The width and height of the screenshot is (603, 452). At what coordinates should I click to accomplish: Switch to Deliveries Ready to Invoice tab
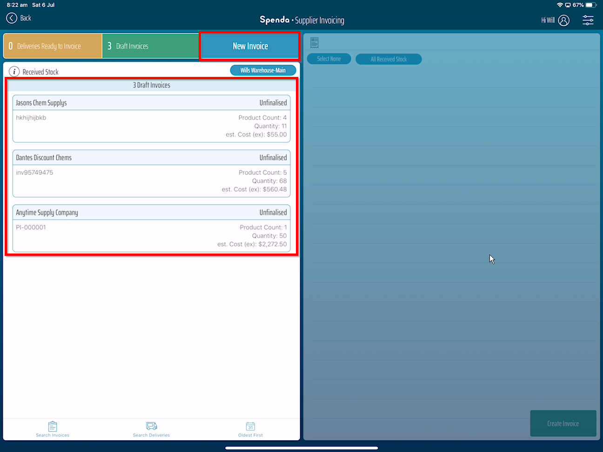(53, 46)
